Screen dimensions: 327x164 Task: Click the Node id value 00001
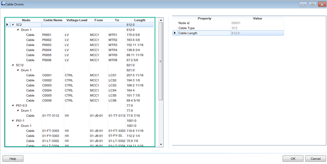(x=236, y=23)
